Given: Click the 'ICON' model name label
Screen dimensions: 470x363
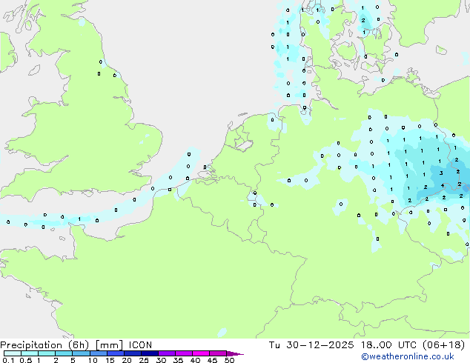Looking at the screenshot, I should pos(140,345).
